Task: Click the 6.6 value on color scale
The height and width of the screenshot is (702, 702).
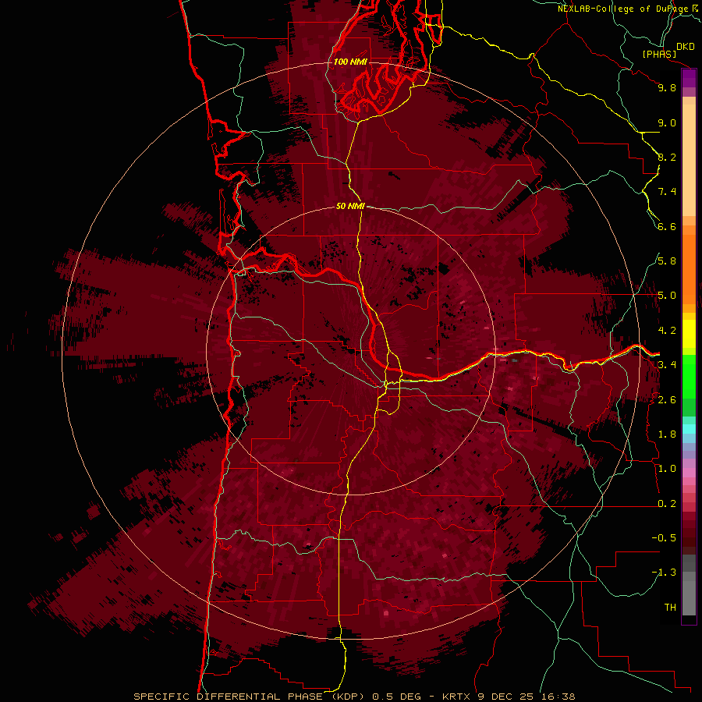Action: (667, 226)
